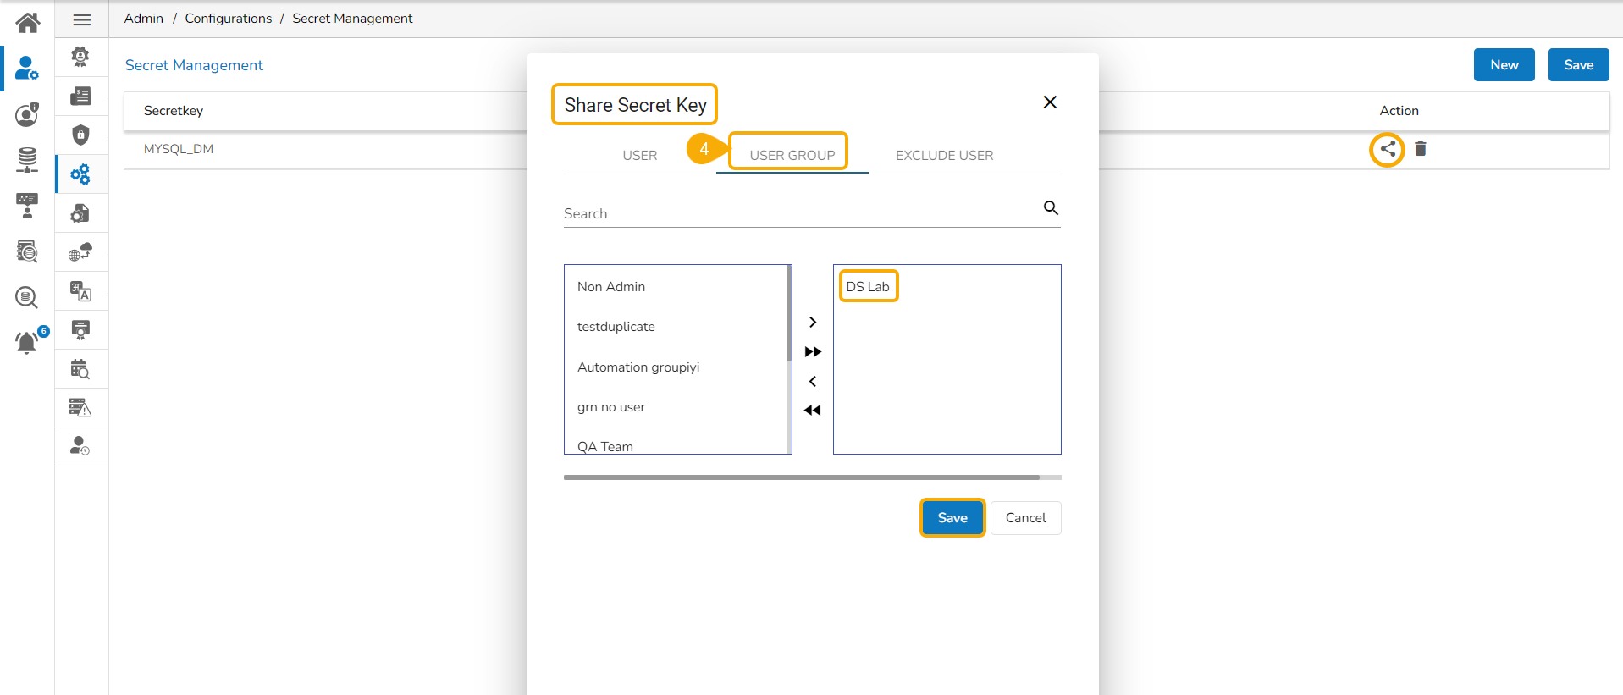Screen dimensions: 1623x695
Task: Click the search magnifier in Share dialog
Action: coord(1051,208)
